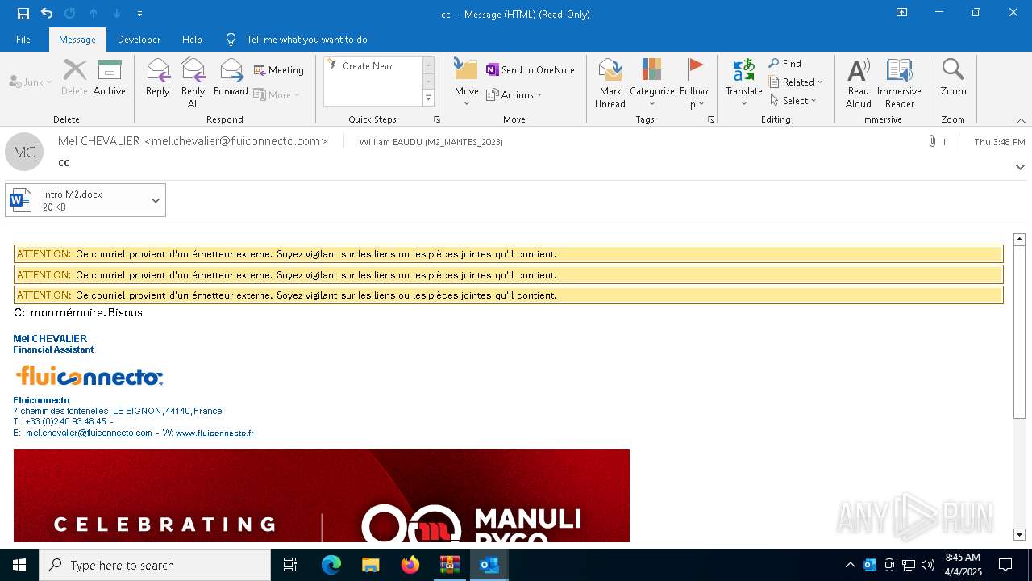1032x581 pixels.
Task: Open the Tags dialog launcher
Action: tap(711, 119)
